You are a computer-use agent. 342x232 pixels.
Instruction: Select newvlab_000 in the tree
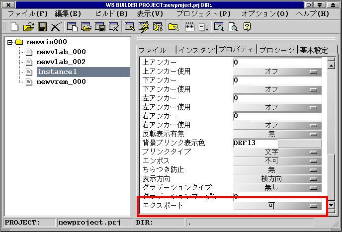pos(61,52)
